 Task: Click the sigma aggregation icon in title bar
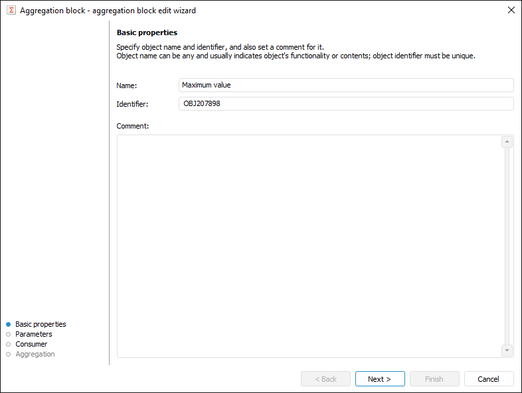pos(11,11)
